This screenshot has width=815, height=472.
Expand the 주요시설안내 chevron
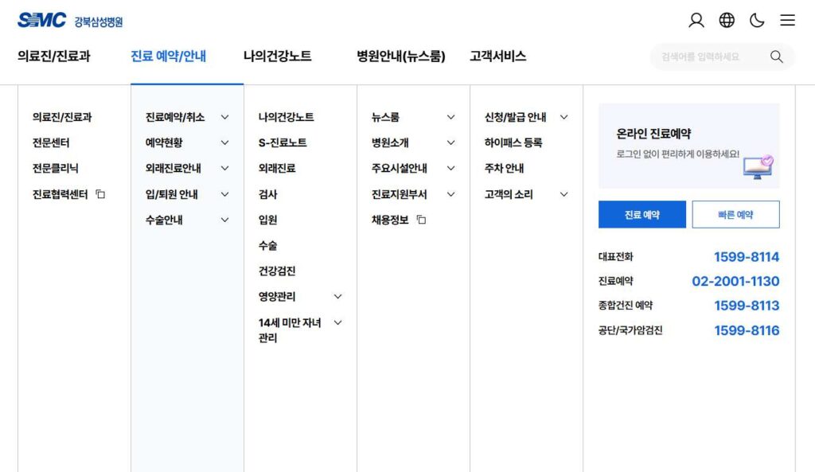point(450,168)
